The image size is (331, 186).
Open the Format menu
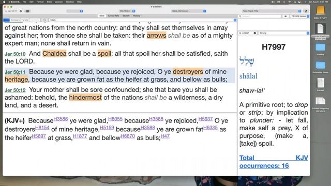40,2
